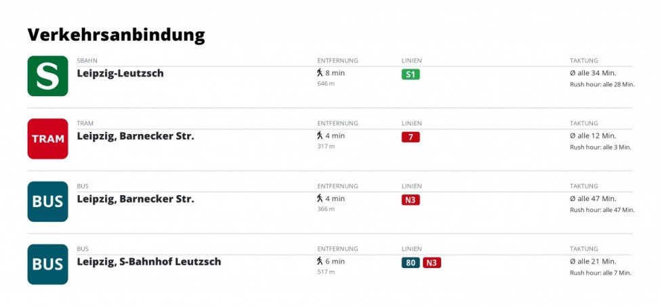Click the Verkehrsanbindung heading
The height and width of the screenshot is (306, 660).
click(x=116, y=35)
